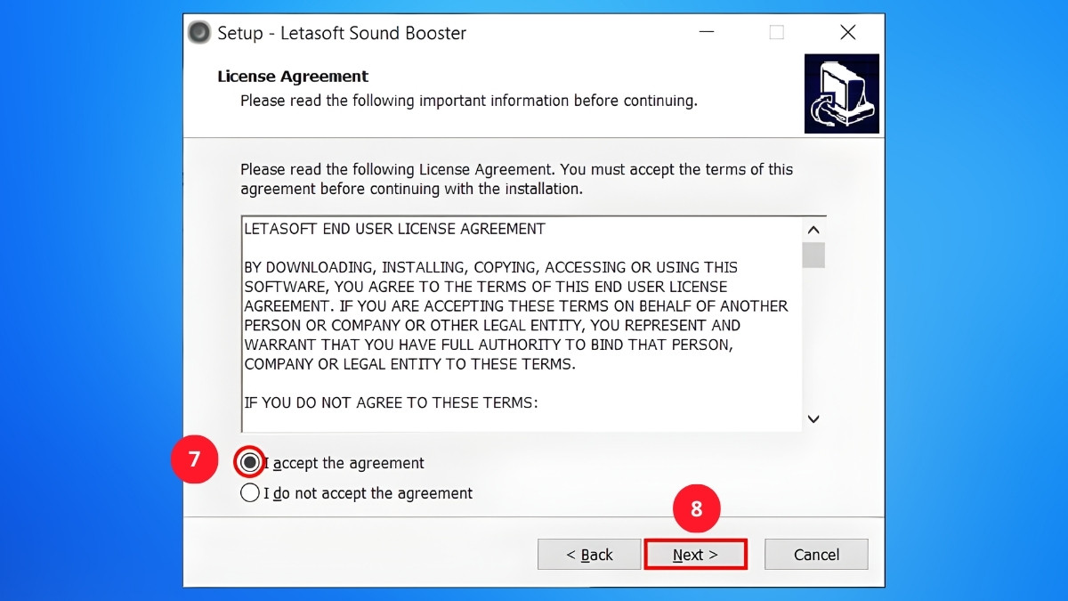Click the arrow at top of license scrollbar
This screenshot has width=1068, height=601.
813,229
